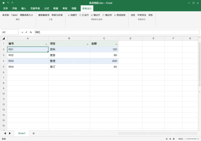Viewport: 201px width, 141px height.
Task: Cancel formula entry with the X icon
Action: click(x=22, y=32)
